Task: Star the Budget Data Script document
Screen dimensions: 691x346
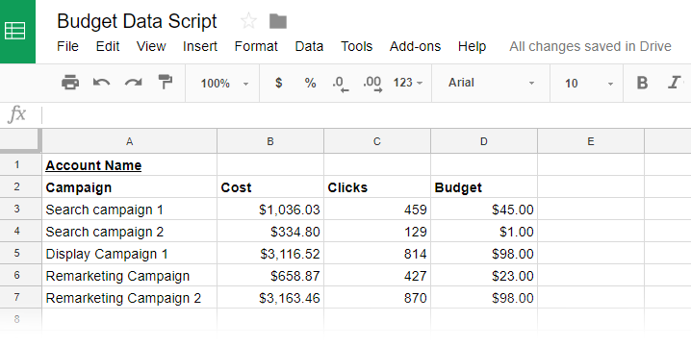Action: click(x=248, y=21)
